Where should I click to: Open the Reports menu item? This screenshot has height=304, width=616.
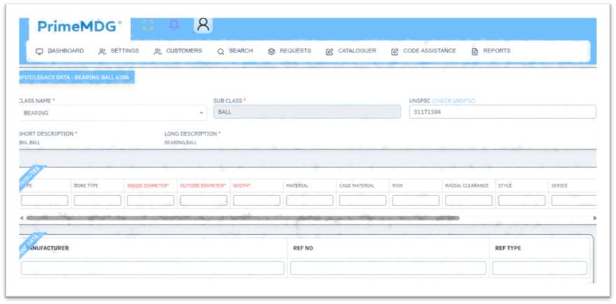click(x=491, y=51)
